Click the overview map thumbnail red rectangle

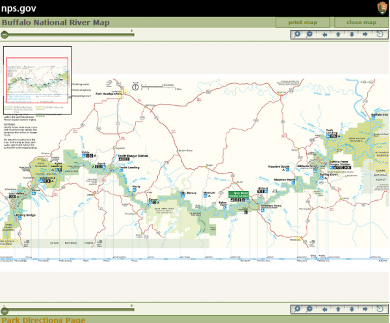pyautogui.click(x=37, y=80)
